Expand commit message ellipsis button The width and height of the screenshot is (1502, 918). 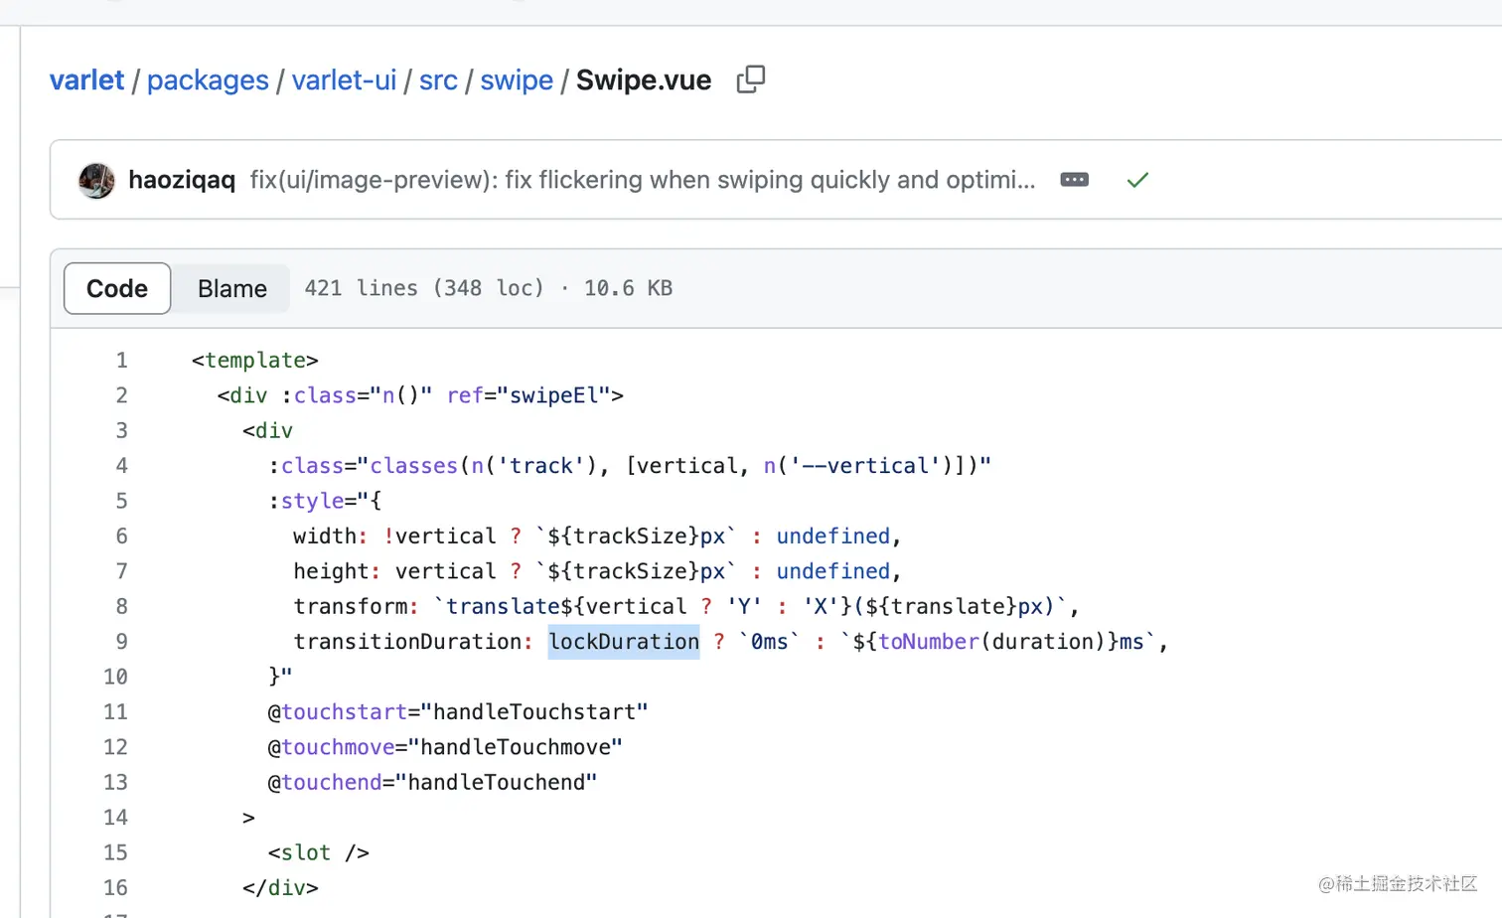[1074, 180]
